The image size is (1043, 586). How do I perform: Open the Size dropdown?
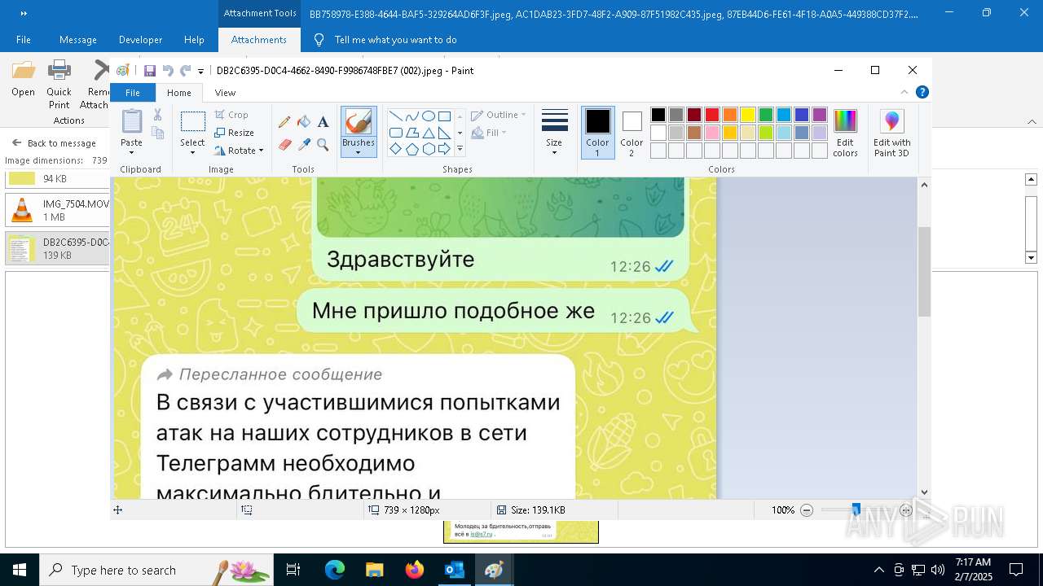[x=554, y=133]
